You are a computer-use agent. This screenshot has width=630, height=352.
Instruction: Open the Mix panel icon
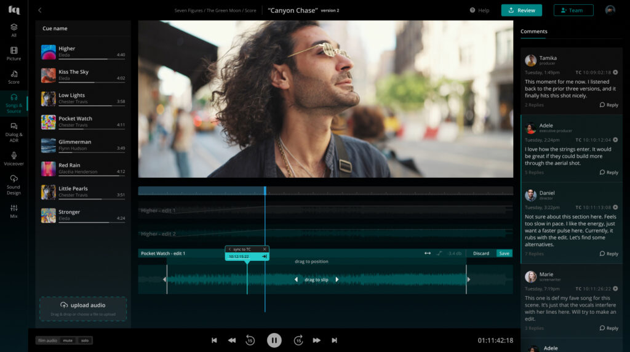pos(14,207)
